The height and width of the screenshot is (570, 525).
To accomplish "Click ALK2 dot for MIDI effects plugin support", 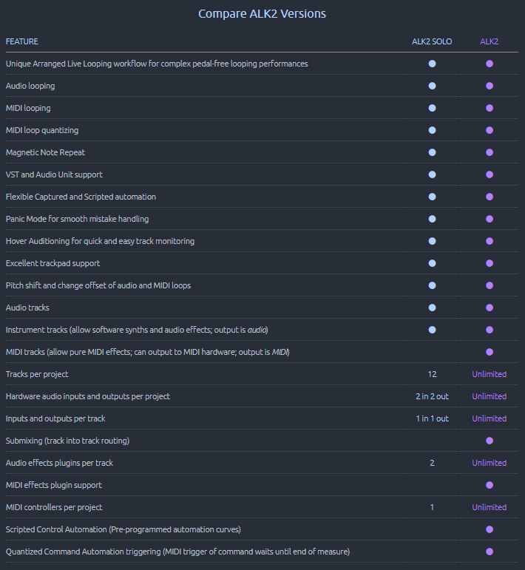I will click(490, 485).
